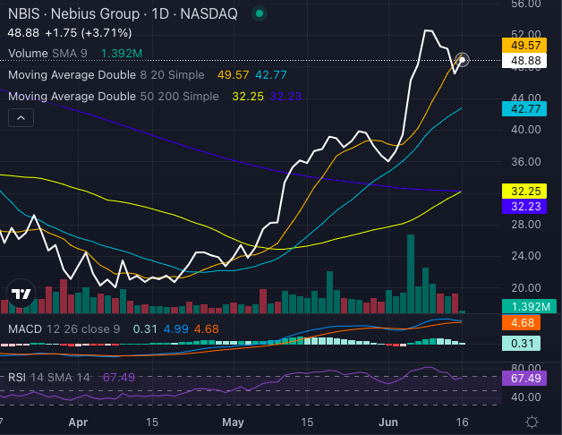Select the Volume SMA 9 indicator label

[47, 54]
